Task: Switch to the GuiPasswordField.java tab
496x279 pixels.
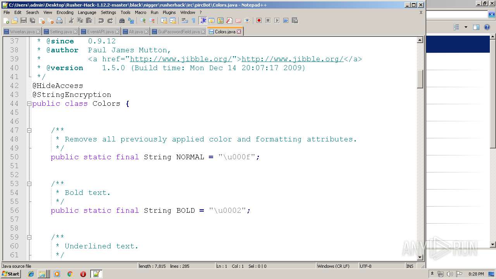Action: (179, 32)
